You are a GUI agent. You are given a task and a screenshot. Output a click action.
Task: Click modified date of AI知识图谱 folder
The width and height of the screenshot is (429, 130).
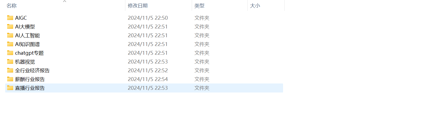[x=148, y=44]
